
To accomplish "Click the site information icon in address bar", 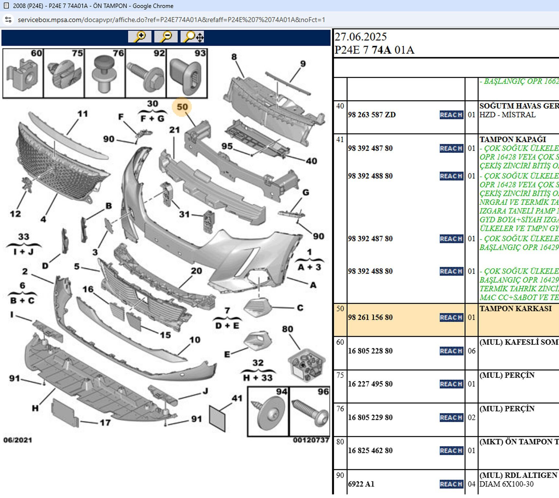I will (x=8, y=20).
